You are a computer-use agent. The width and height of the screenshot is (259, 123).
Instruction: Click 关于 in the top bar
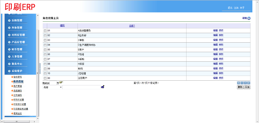pyautogui.click(x=242, y=8)
